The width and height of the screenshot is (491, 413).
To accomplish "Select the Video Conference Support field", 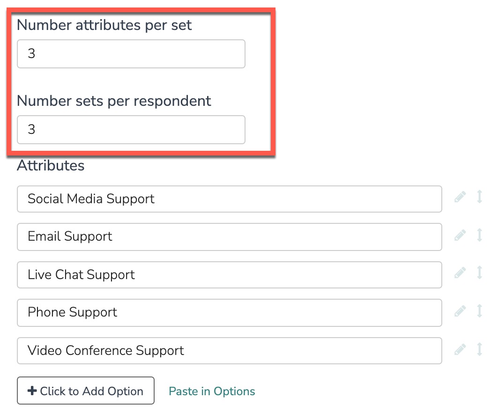I will click(x=229, y=351).
